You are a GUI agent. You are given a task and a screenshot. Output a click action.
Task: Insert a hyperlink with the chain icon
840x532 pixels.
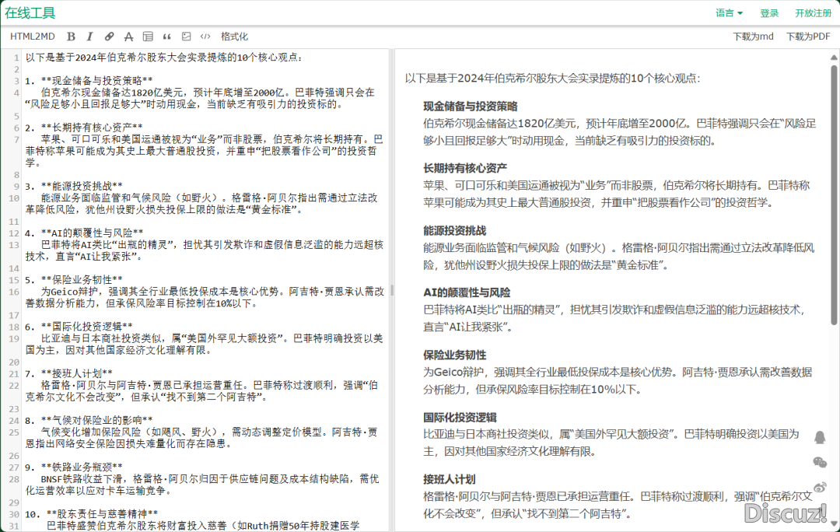109,37
